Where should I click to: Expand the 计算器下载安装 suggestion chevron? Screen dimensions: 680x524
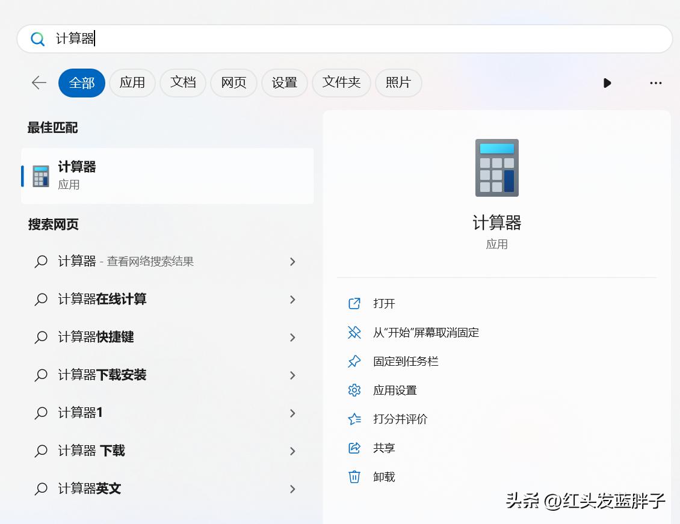tap(292, 375)
